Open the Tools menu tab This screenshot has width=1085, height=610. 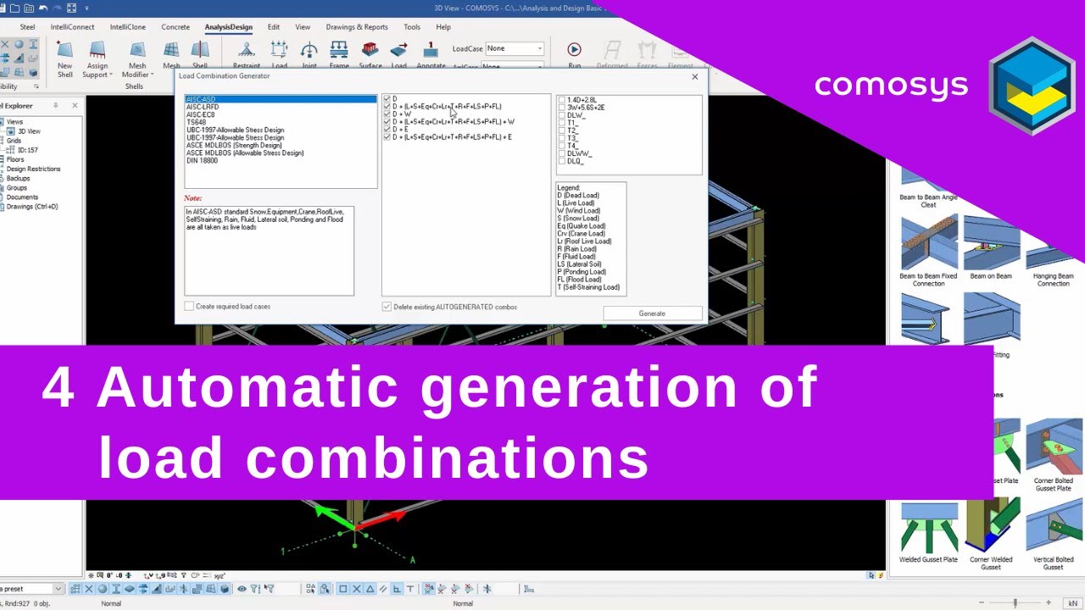(412, 27)
